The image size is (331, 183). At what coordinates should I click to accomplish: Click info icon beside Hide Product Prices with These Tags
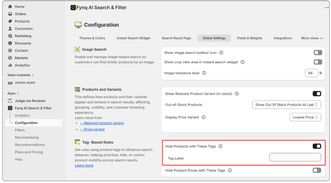[x=230, y=170]
